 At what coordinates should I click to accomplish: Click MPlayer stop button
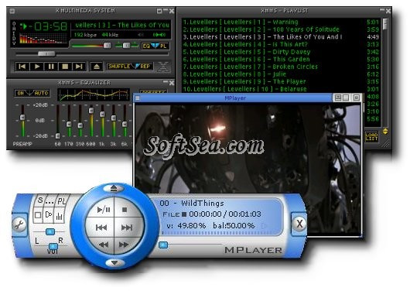click(125, 210)
